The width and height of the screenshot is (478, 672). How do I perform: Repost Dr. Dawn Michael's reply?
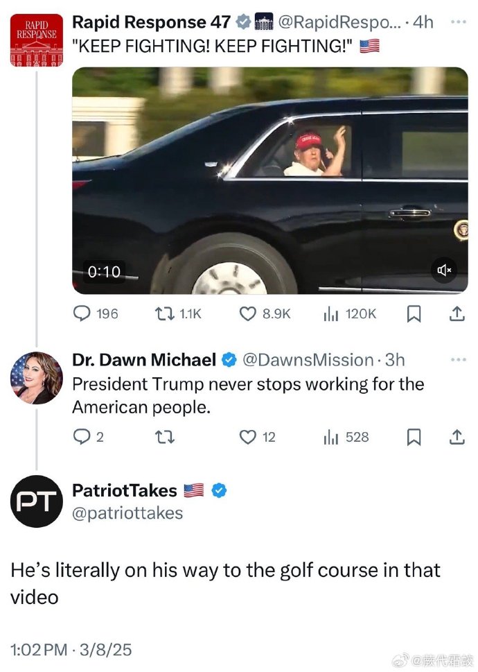click(164, 437)
